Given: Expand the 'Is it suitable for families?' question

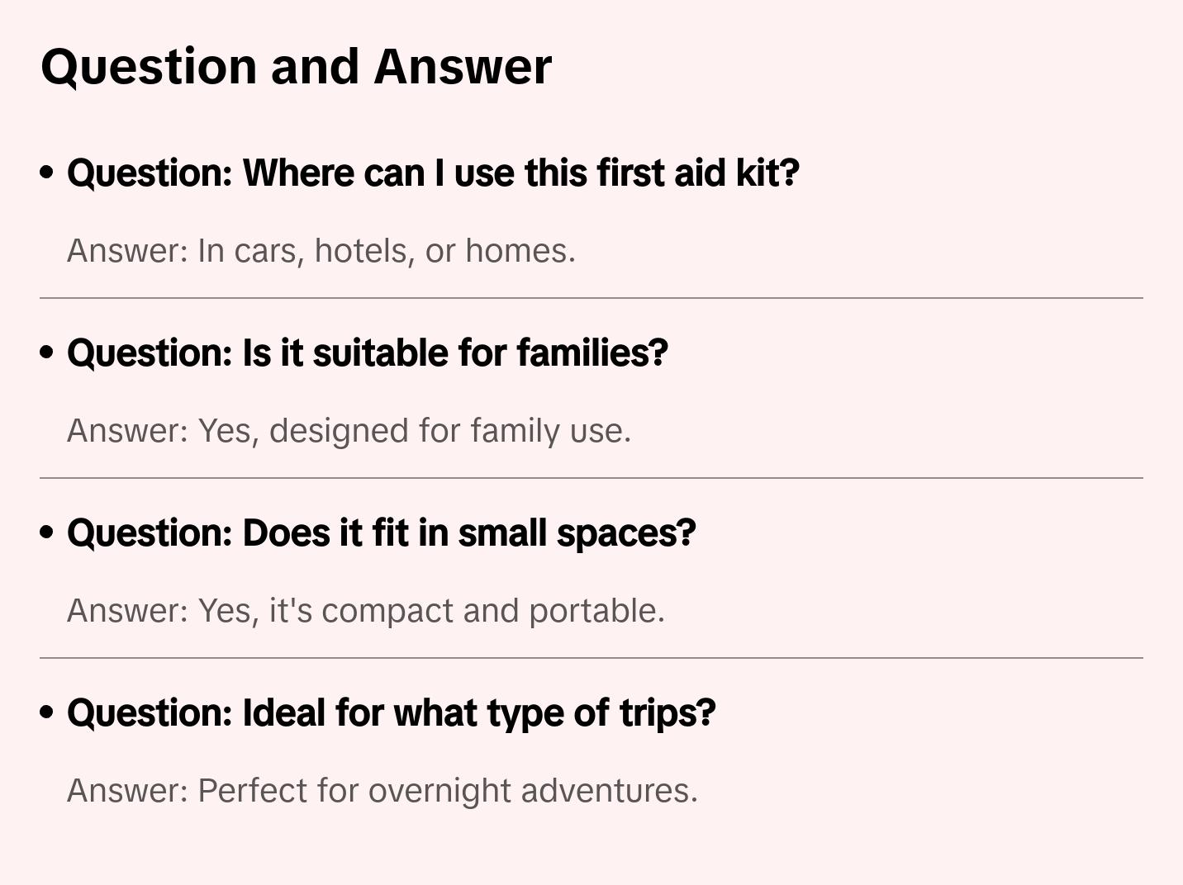Looking at the screenshot, I should [x=367, y=353].
